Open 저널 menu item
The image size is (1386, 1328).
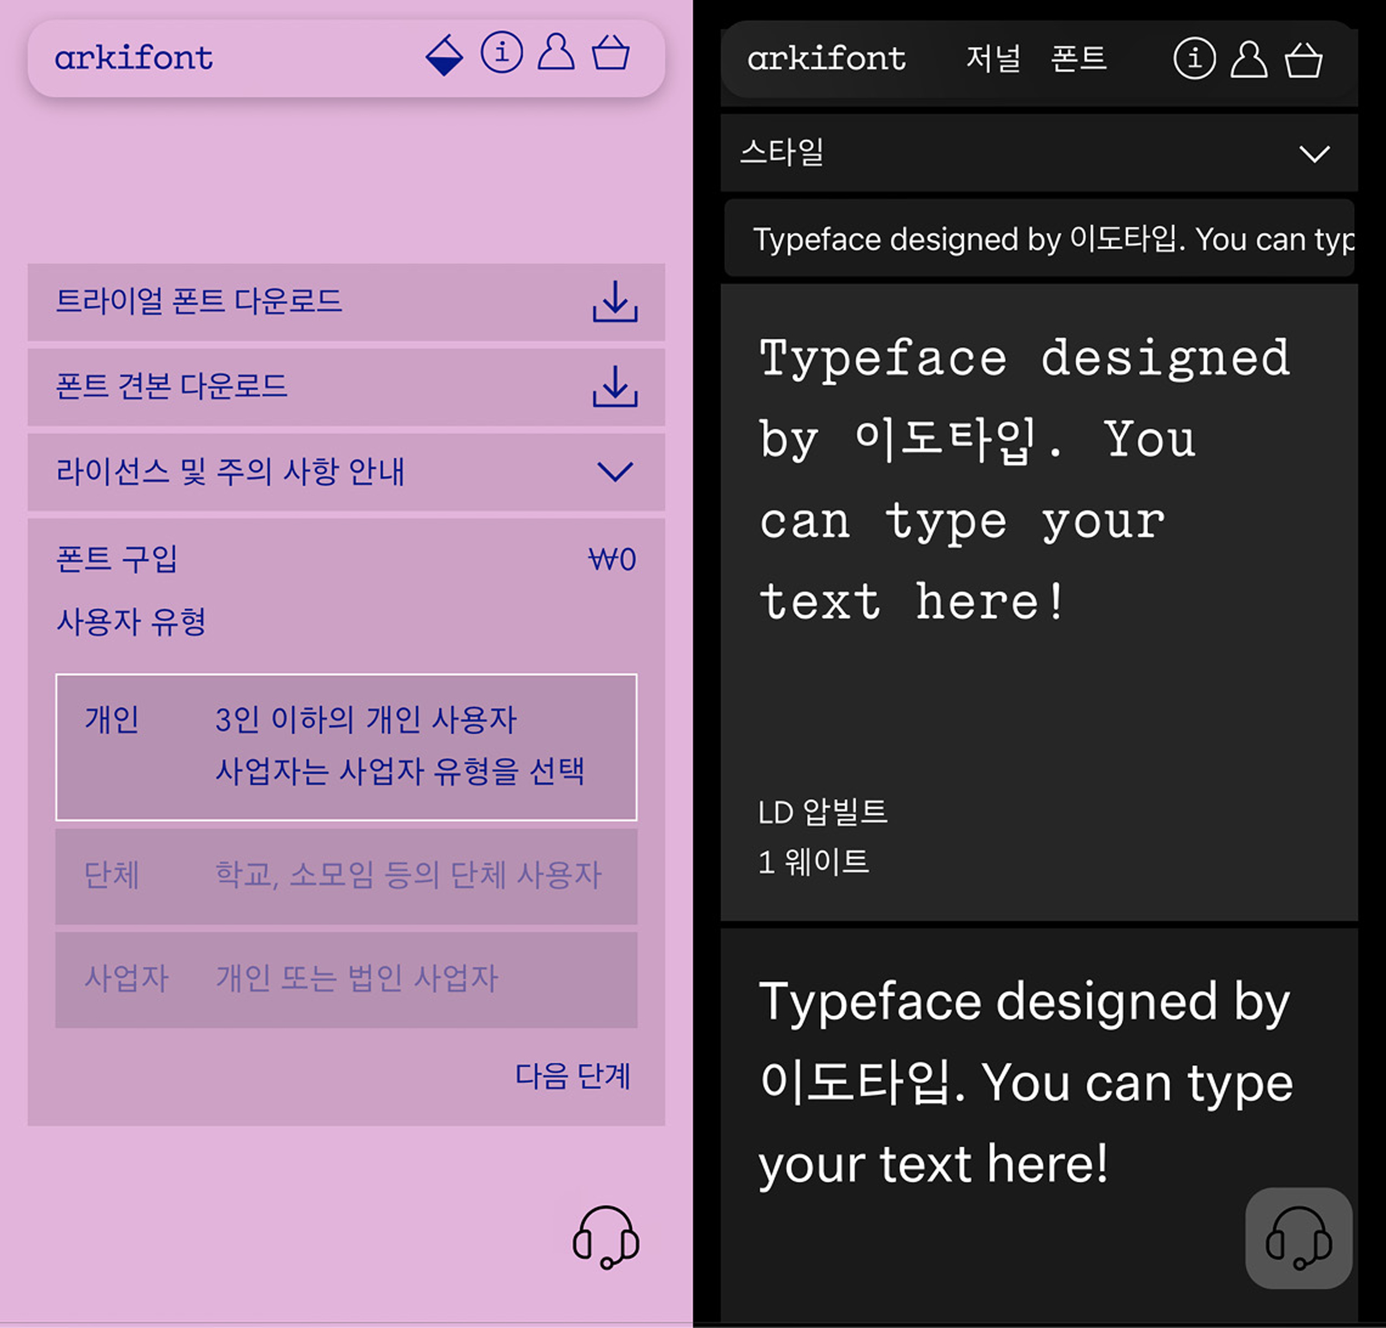pyautogui.click(x=993, y=58)
